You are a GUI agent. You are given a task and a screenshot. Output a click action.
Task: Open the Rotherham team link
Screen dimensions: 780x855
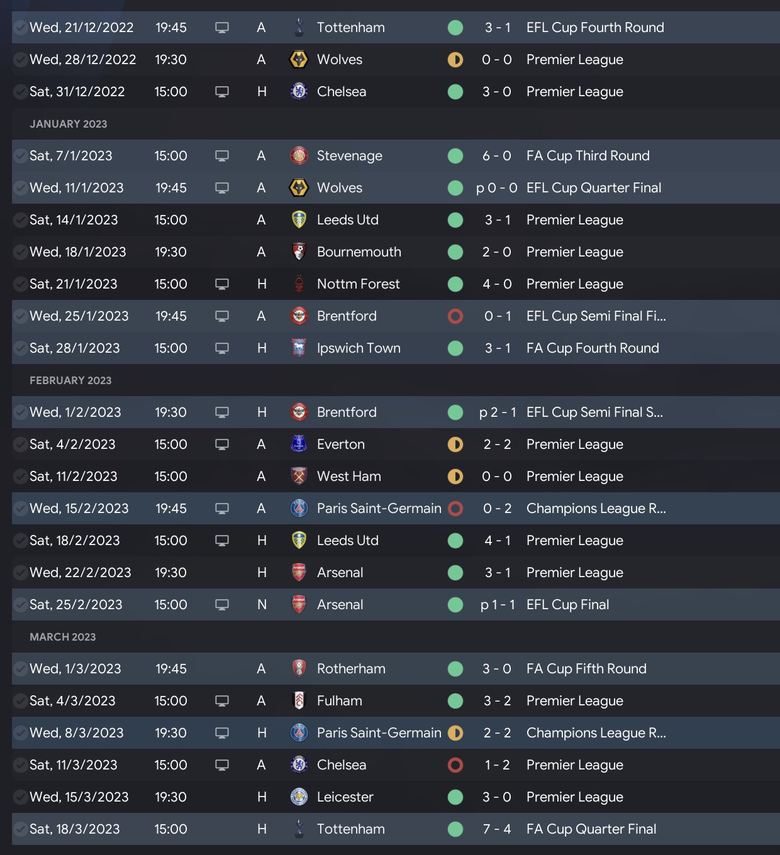[x=351, y=669]
